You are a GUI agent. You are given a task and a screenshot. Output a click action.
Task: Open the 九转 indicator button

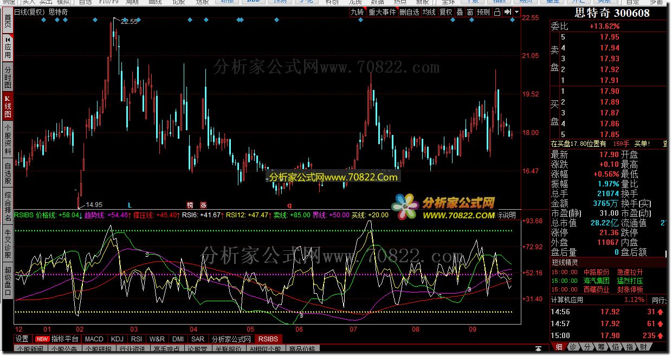coord(357,12)
